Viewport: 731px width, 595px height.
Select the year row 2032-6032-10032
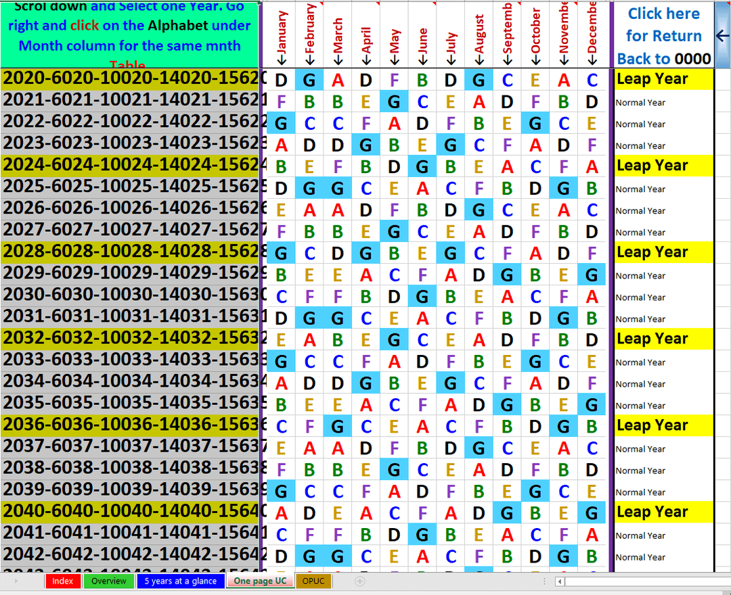(130, 339)
